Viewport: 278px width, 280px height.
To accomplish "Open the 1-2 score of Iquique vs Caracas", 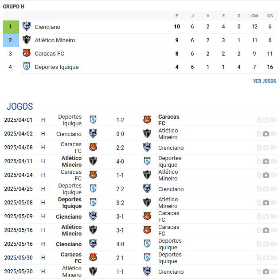I will [120, 120].
